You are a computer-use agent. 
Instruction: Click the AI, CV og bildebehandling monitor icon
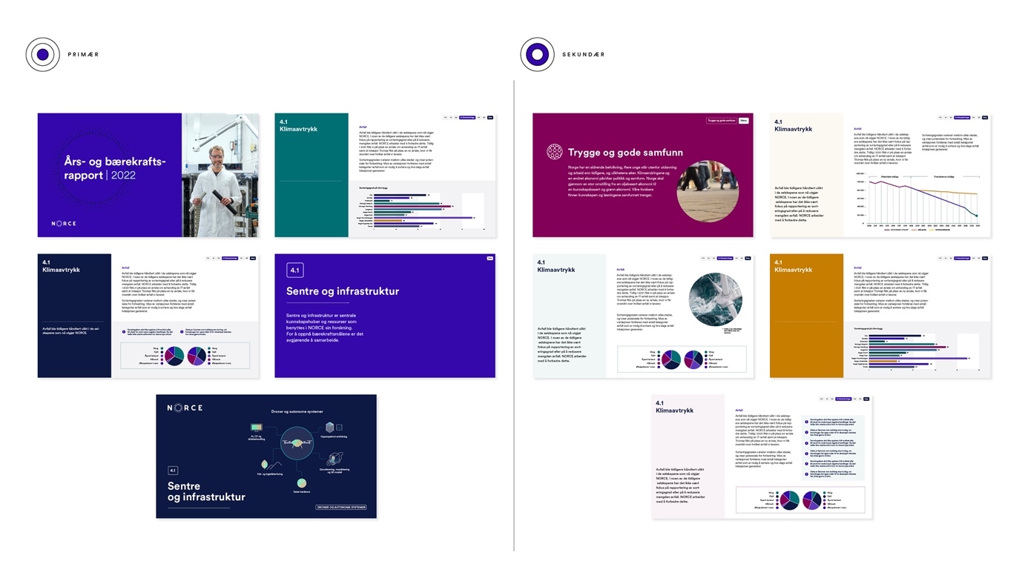click(257, 428)
